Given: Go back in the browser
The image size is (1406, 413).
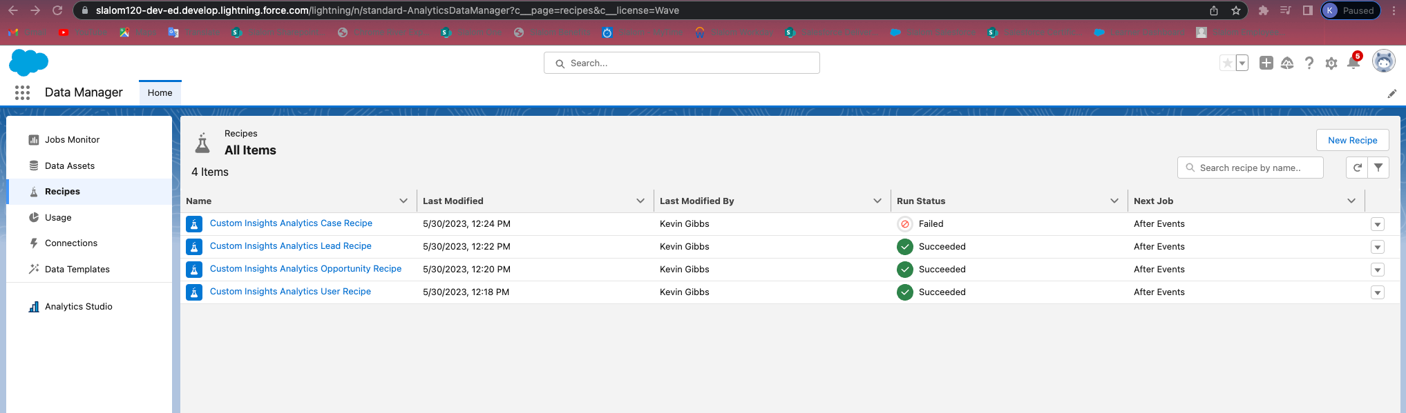Looking at the screenshot, I should pos(12,10).
